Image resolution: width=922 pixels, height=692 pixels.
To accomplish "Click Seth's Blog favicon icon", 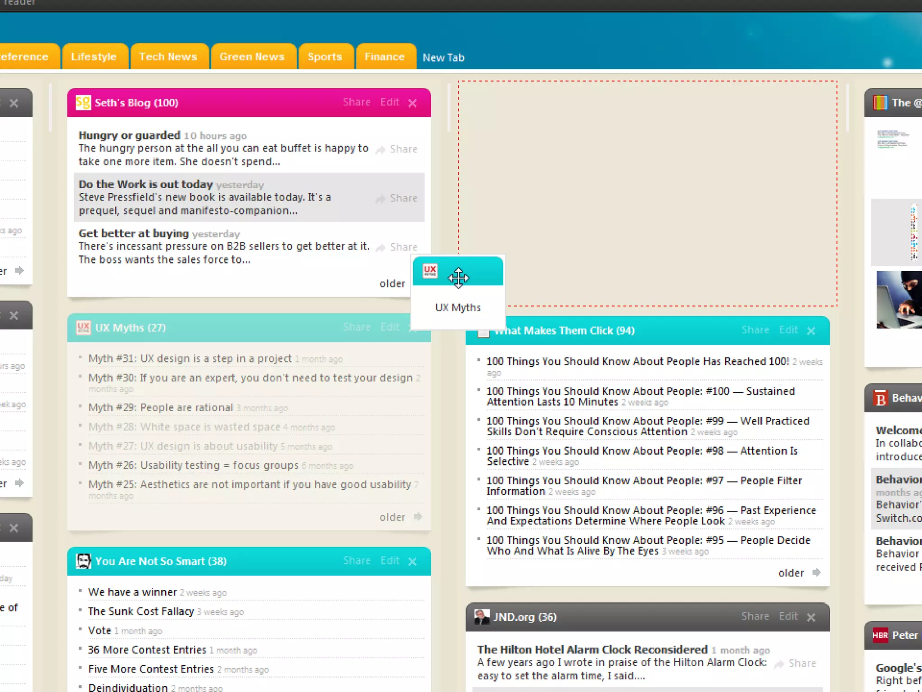I will coord(83,103).
